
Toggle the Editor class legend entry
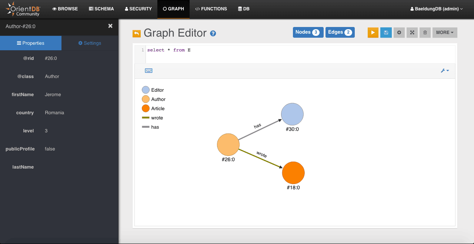click(x=153, y=90)
